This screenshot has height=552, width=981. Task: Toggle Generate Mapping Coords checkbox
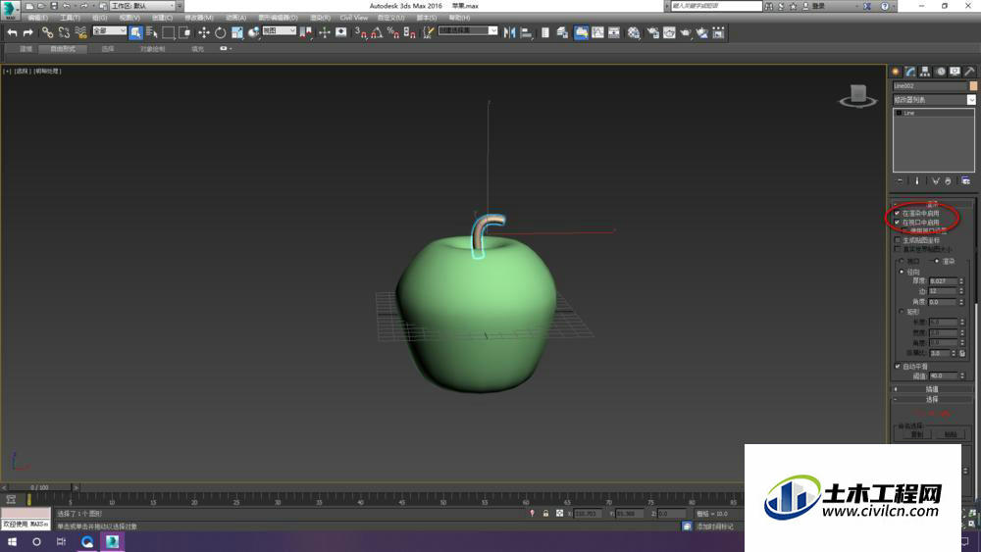(898, 240)
